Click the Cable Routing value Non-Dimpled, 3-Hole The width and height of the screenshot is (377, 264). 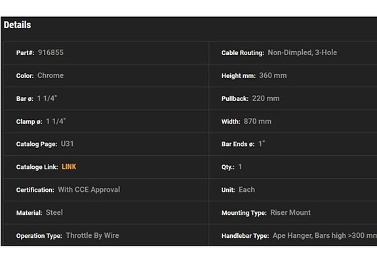[302, 52]
